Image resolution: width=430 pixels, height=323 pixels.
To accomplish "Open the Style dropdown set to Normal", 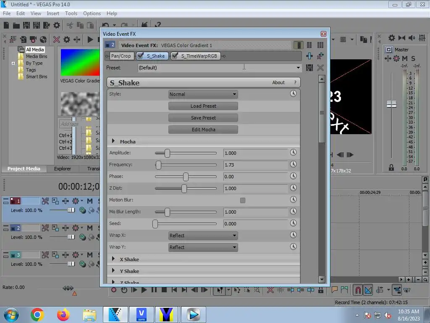I will (203, 94).
